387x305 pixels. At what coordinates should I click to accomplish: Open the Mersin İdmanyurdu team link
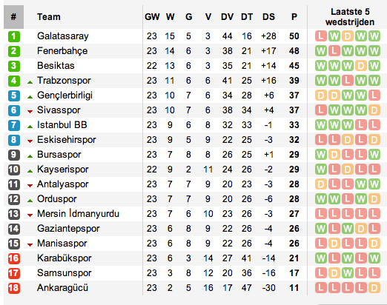pyautogui.click(x=78, y=214)
